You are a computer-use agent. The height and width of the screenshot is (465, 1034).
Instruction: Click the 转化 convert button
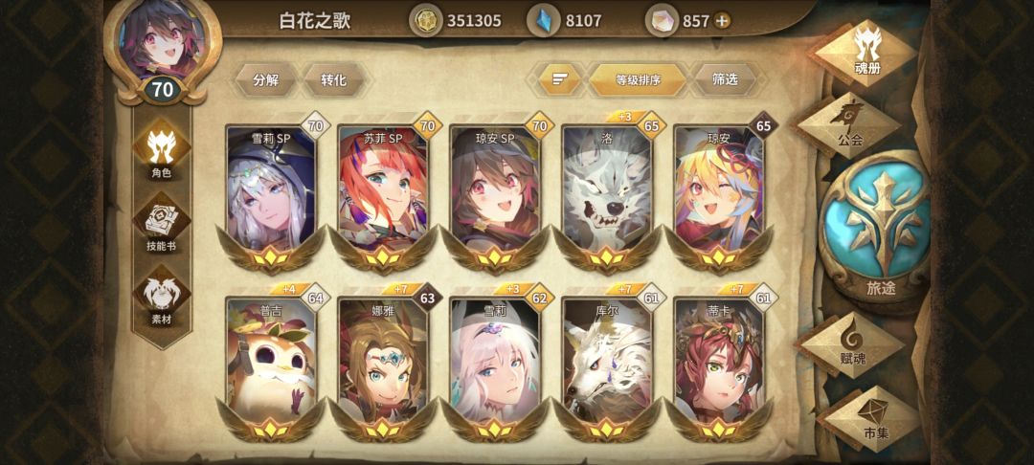334,80
